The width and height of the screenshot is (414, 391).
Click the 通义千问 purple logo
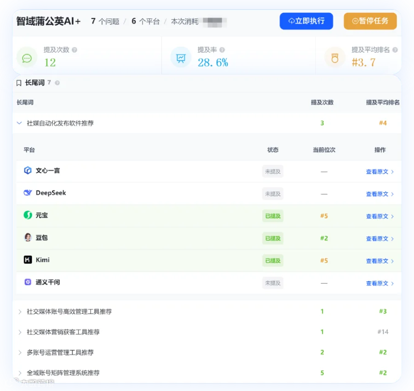click(28, 282)
